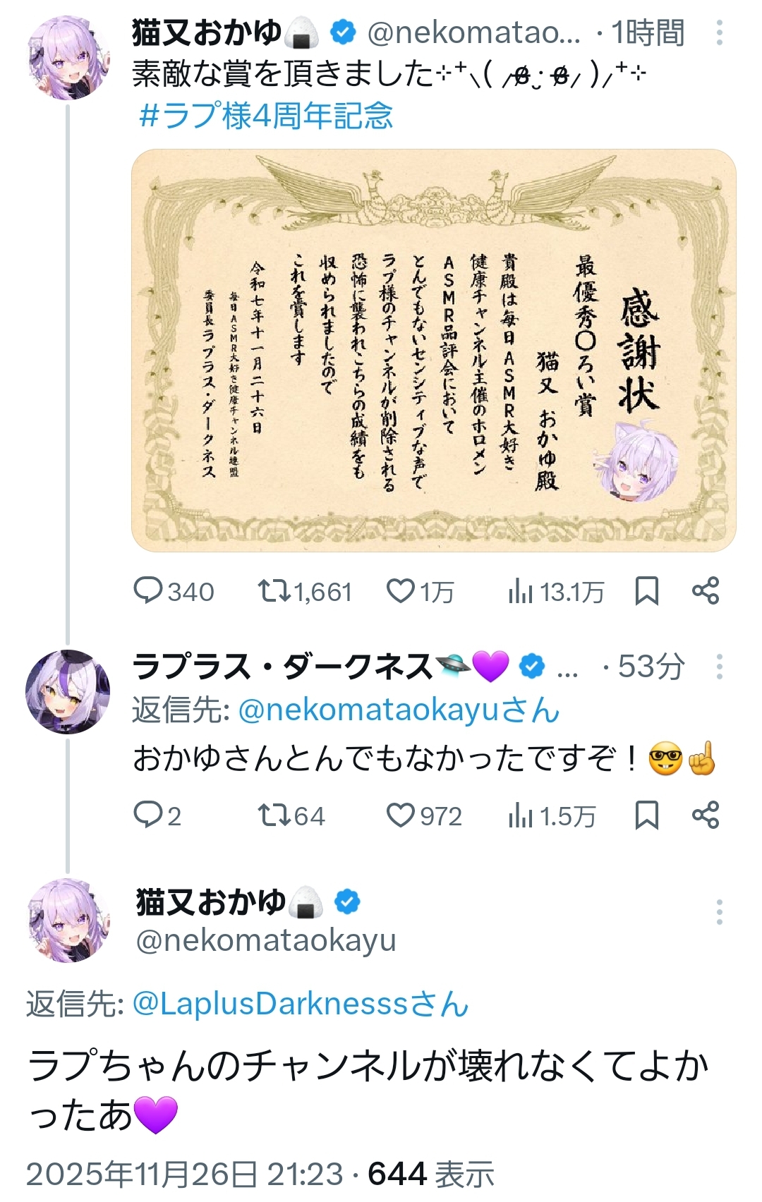The image size is (762, 1202).
Task: Open more options on the bottom tweet
Action: 719,912
